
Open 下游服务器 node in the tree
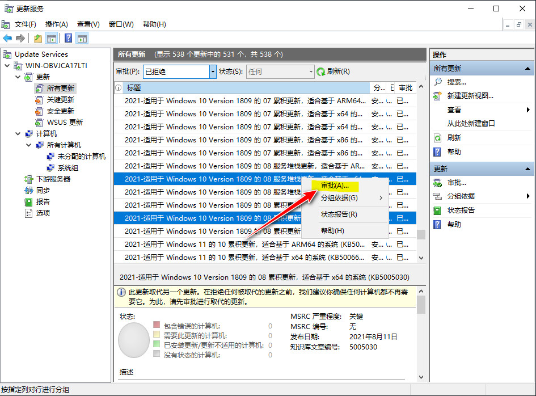click(53, 179)
